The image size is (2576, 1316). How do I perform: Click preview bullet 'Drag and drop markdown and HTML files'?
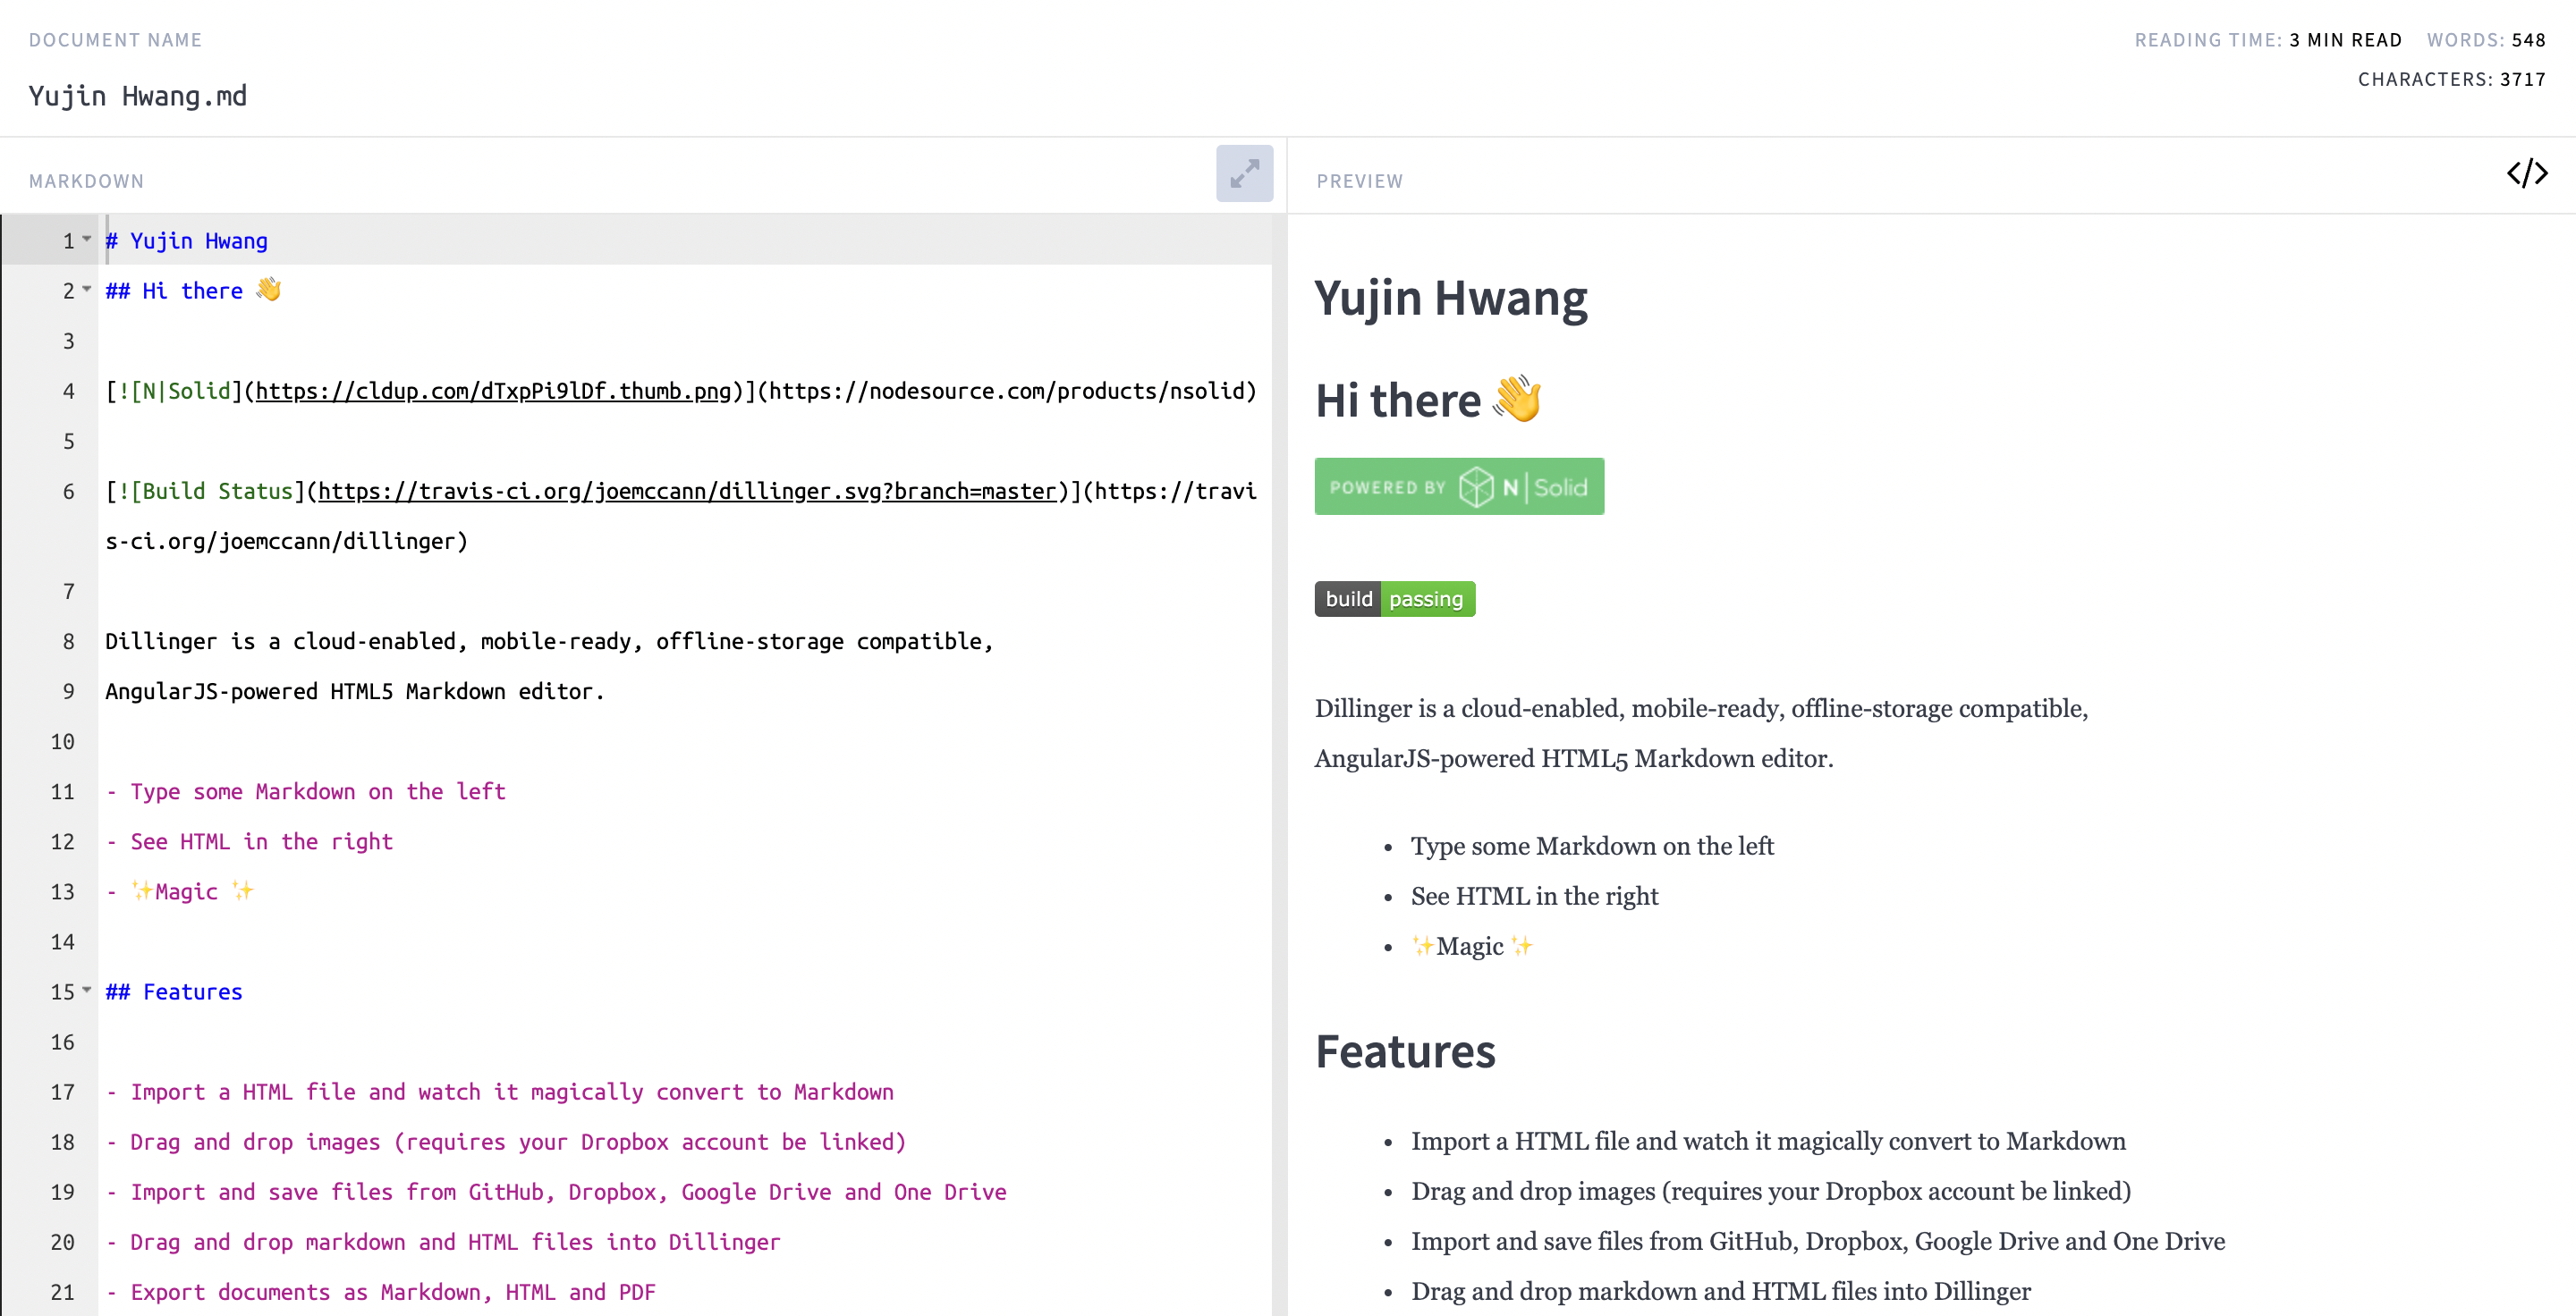click(1721, 1291)
